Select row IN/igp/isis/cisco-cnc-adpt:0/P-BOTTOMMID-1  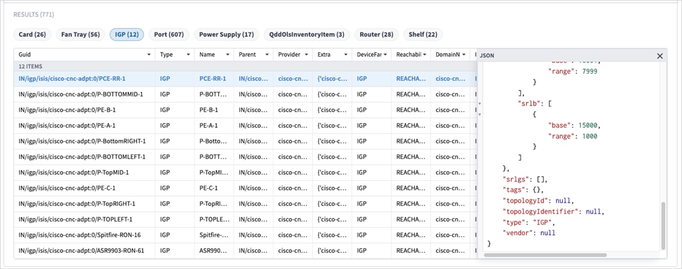pos(246,94)
